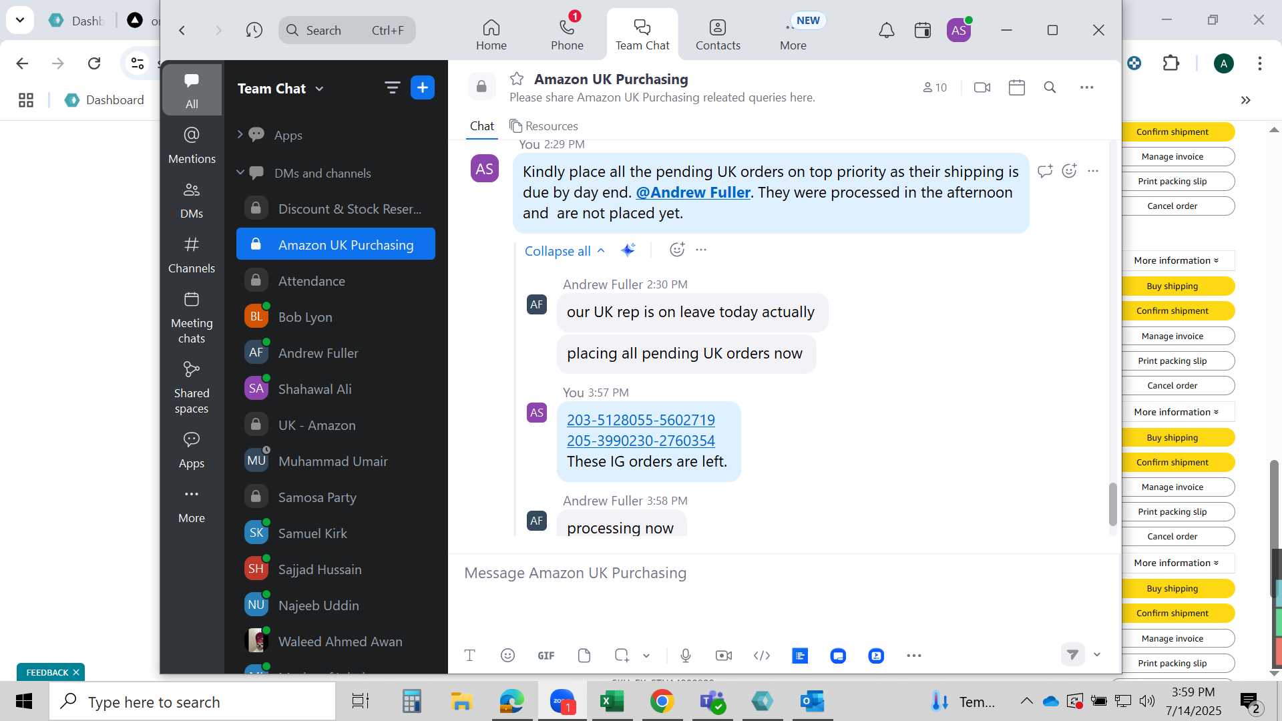Go back with the Zoom back arrow

tap(182, 30)
